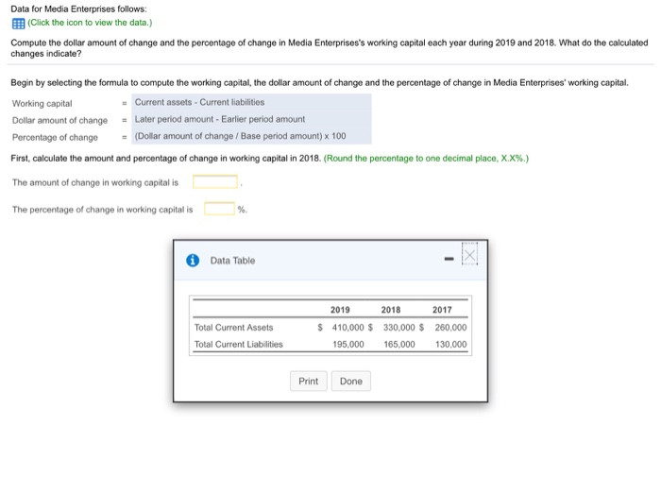This screenshot has height=477, width=661.
Task: Close the Data Table popup
Action: 469,255
